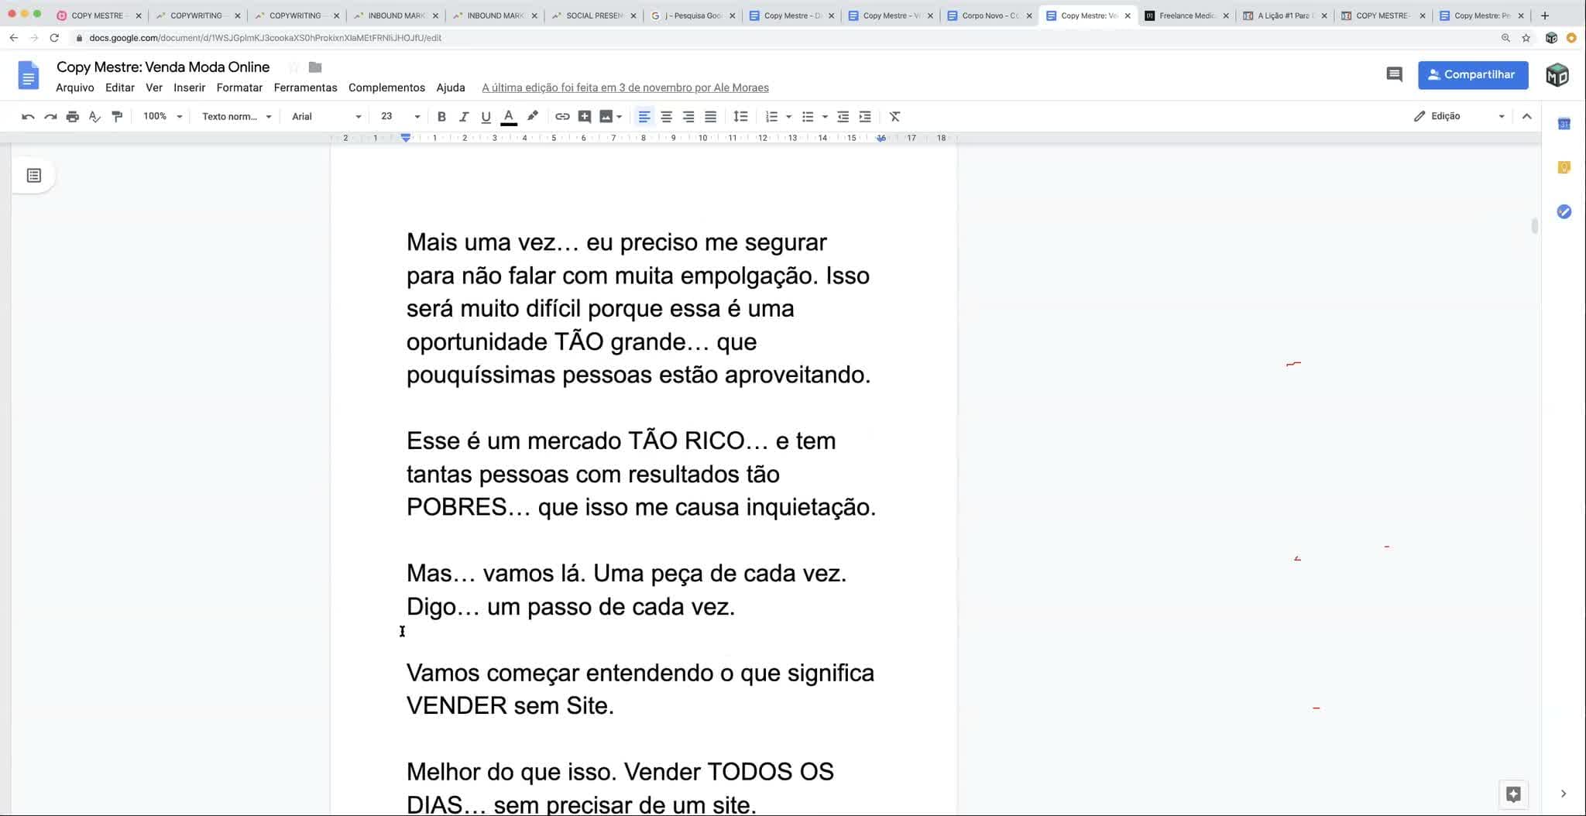
Task: Open the comment history icon
Action: click(x=1394, y=74)
